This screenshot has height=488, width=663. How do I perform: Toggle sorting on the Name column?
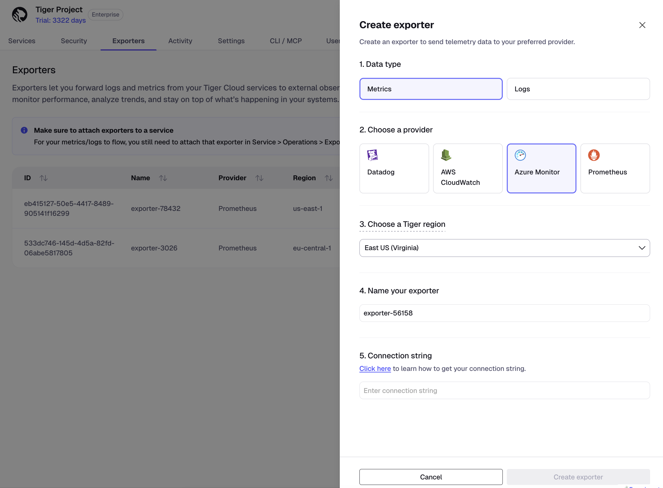[x=163, y=178]
